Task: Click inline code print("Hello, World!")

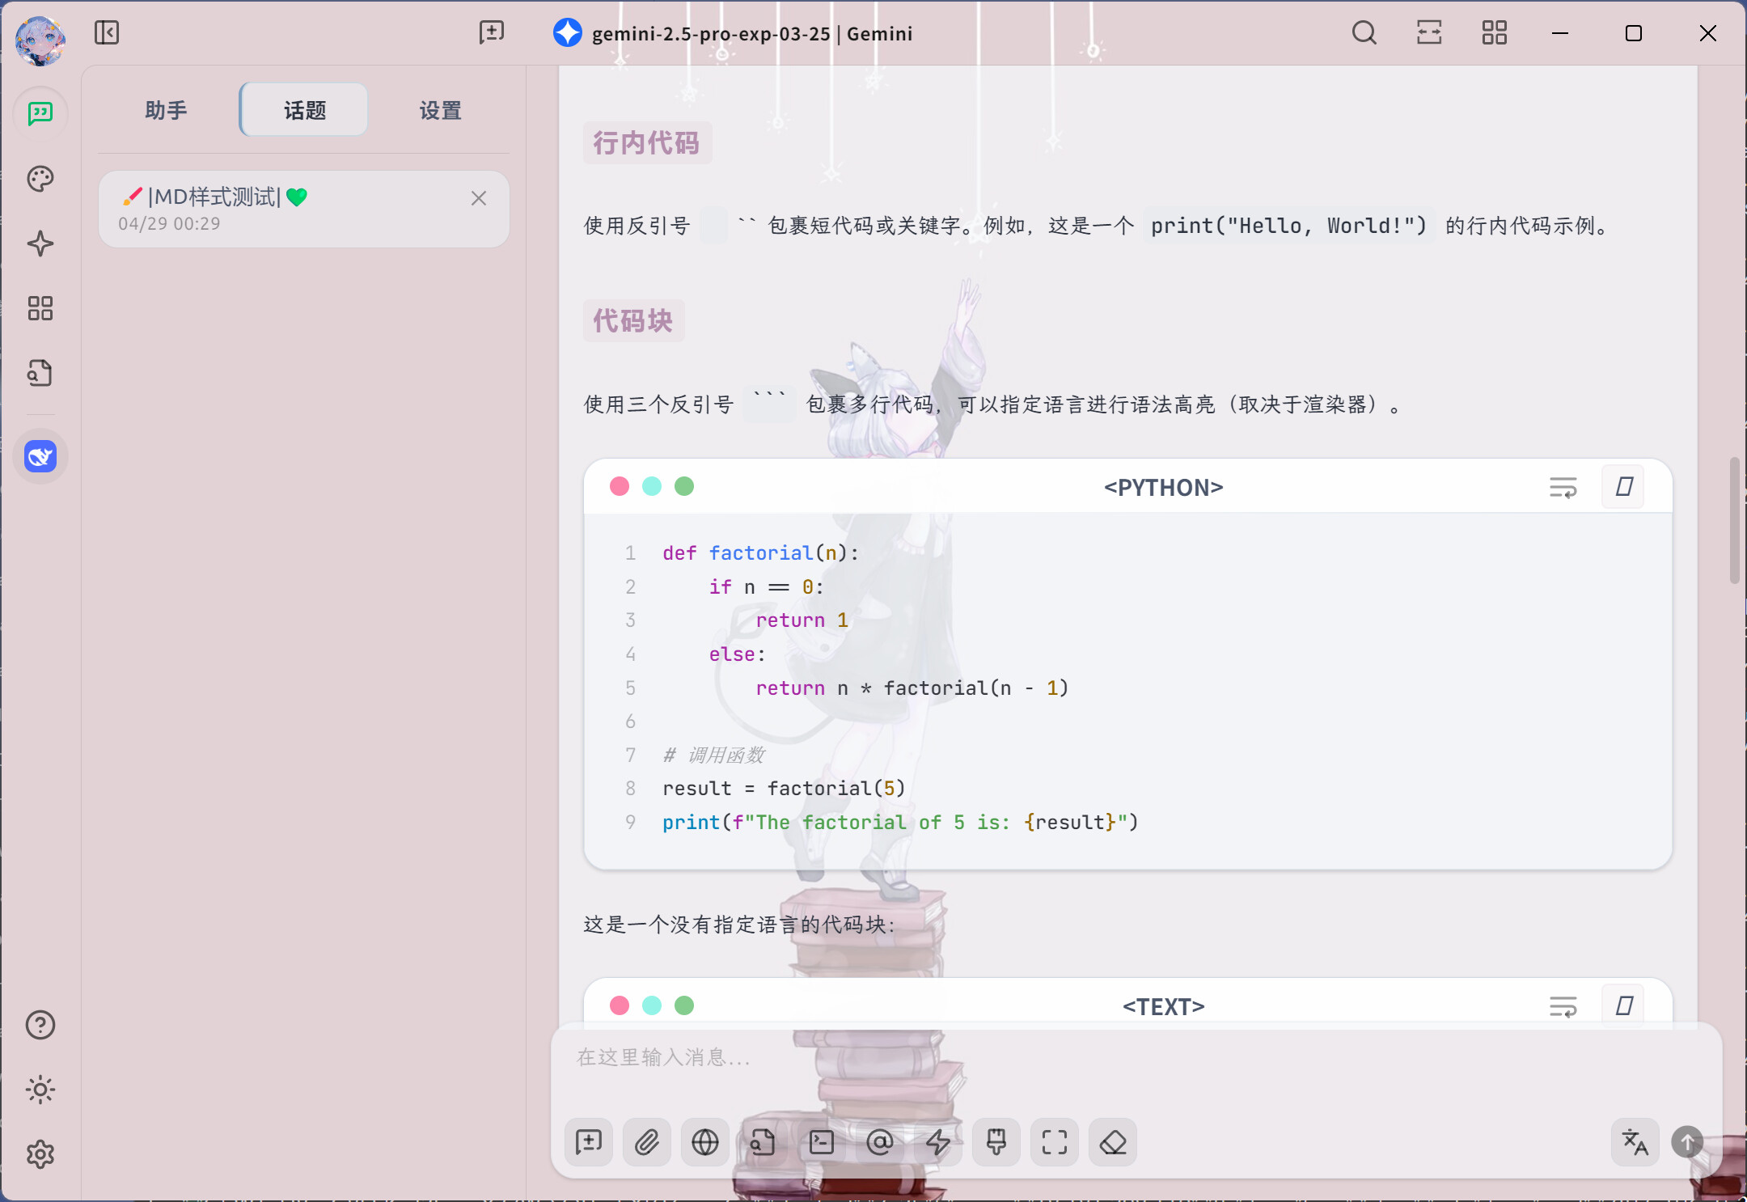Action: click(x=1289, y=226)
